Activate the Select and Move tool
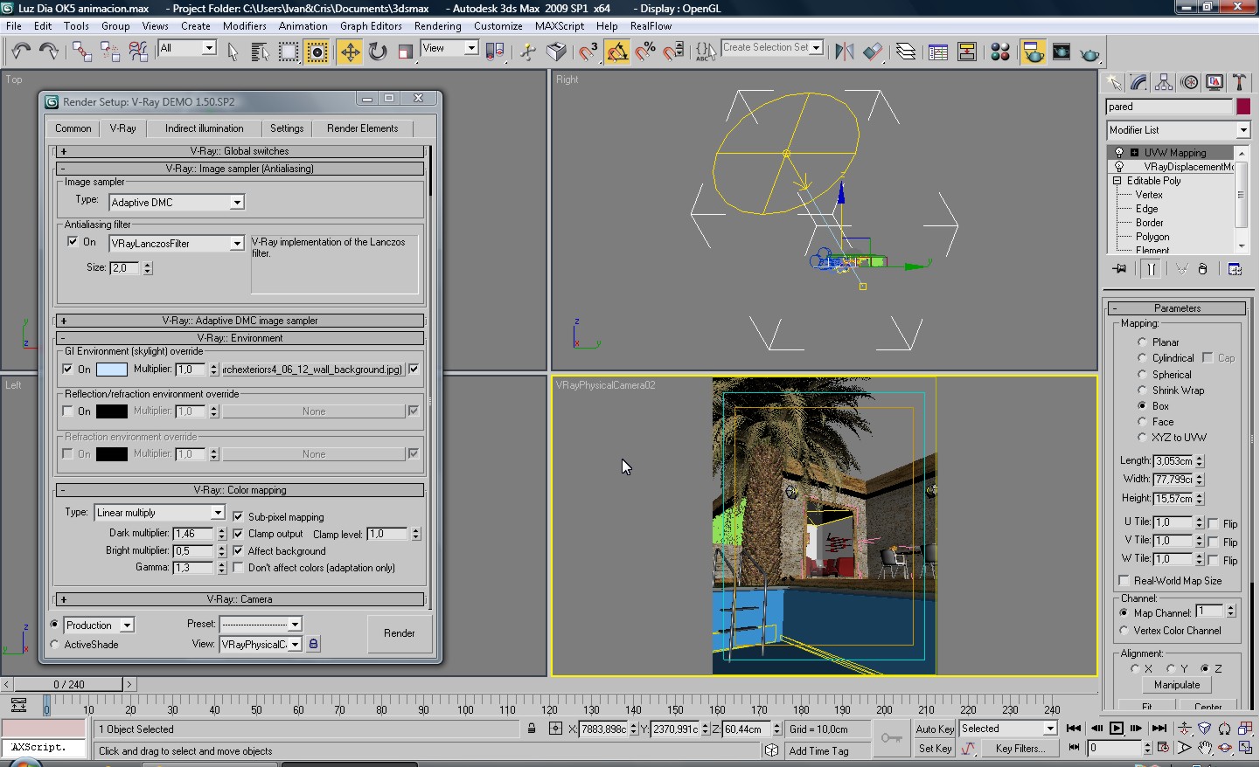 [350, 52]
